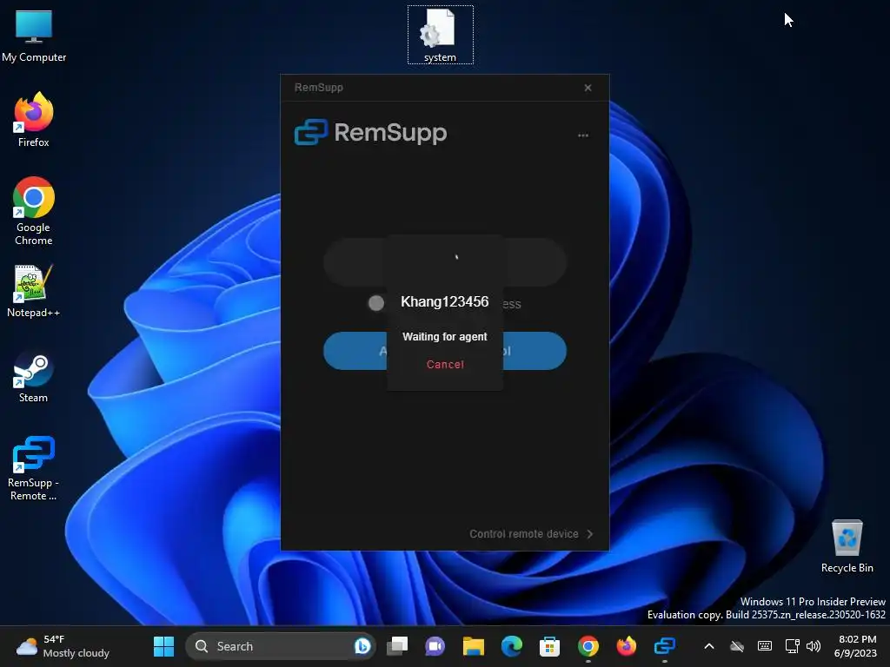Switch to Chrome on the taskbar
890x667 pixels.
click(x=588, y=646)
